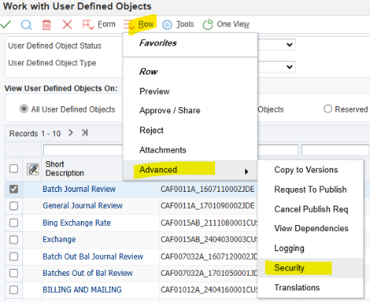Open the Form exit menu
The height and width of the screenshot is (302, 370).
click(99, 25)
